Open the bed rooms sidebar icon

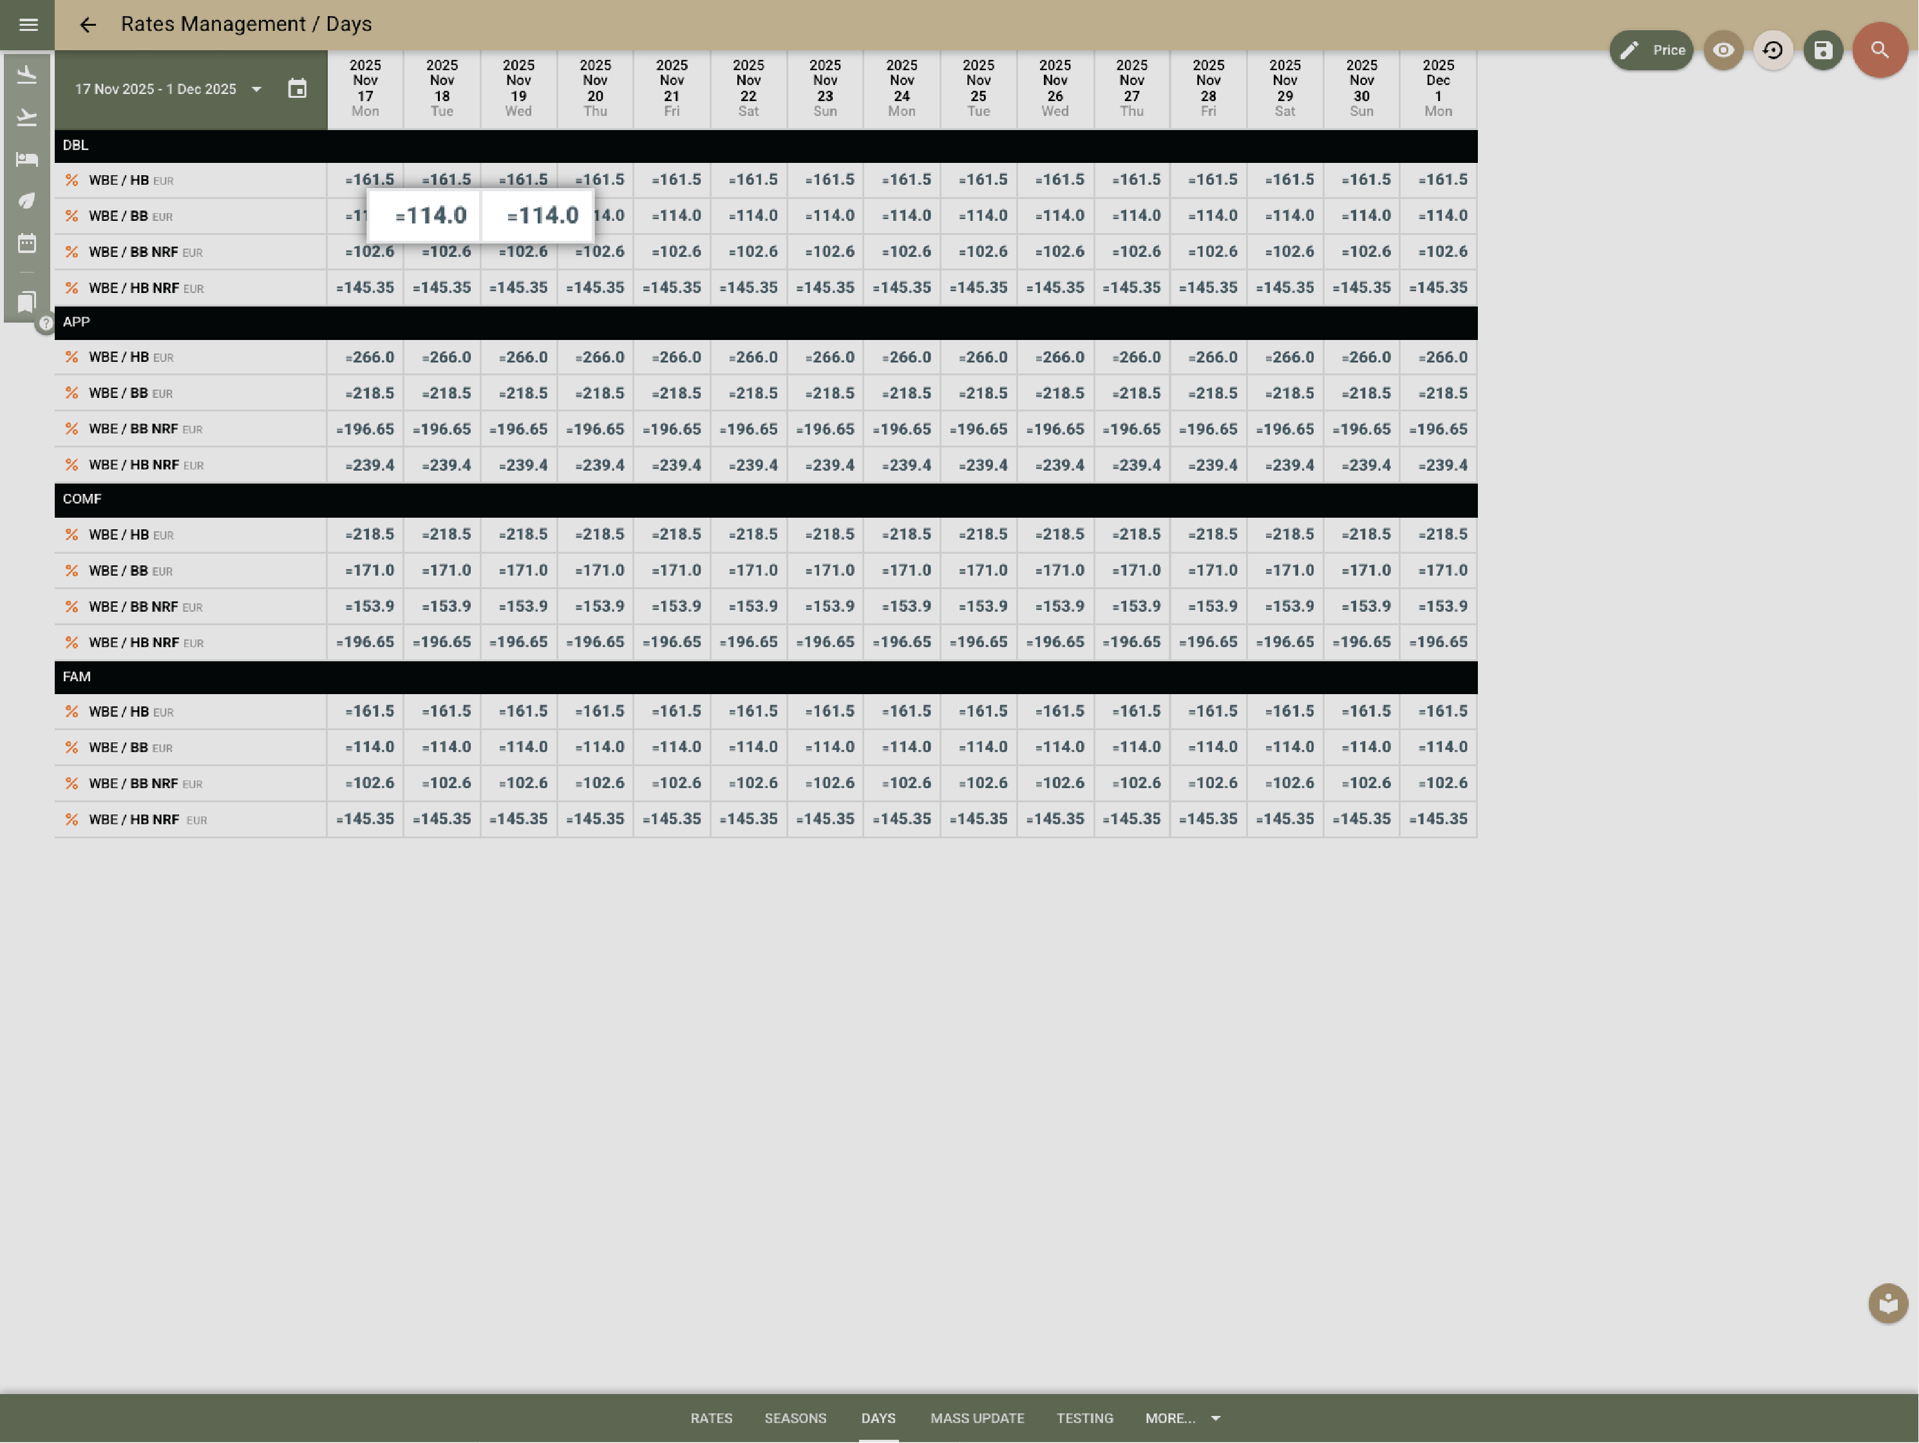click(27, 159)
